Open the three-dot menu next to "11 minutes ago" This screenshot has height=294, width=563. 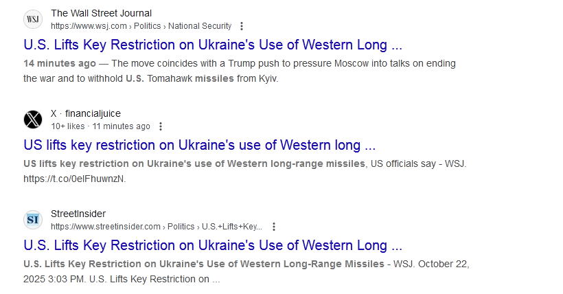[161, 126]
